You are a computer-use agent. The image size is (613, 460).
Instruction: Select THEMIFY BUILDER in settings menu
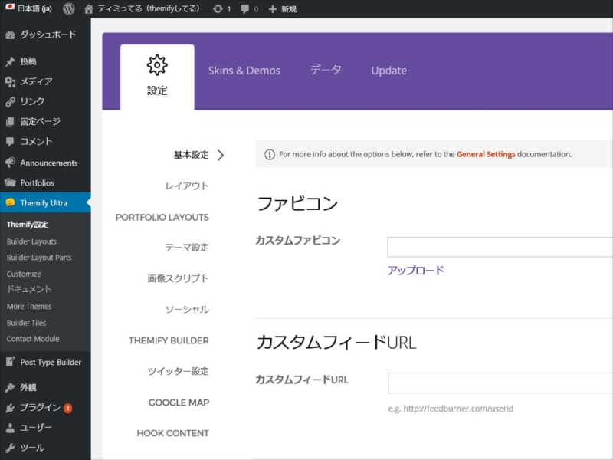click(x=169, y=340)
